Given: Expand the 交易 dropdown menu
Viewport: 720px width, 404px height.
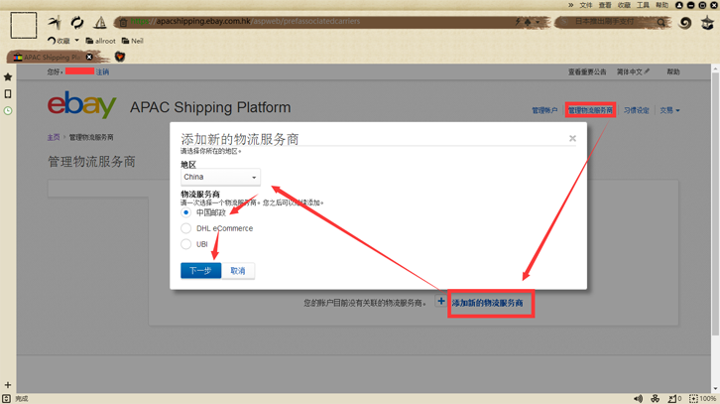Looking at the screenshot, I should (x=669, y=110).
